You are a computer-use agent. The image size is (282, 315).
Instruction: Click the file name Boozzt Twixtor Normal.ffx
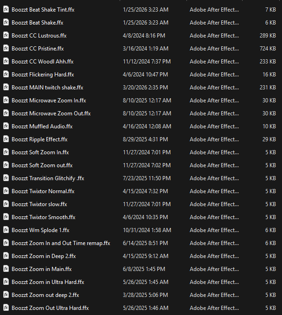[43, 191]
